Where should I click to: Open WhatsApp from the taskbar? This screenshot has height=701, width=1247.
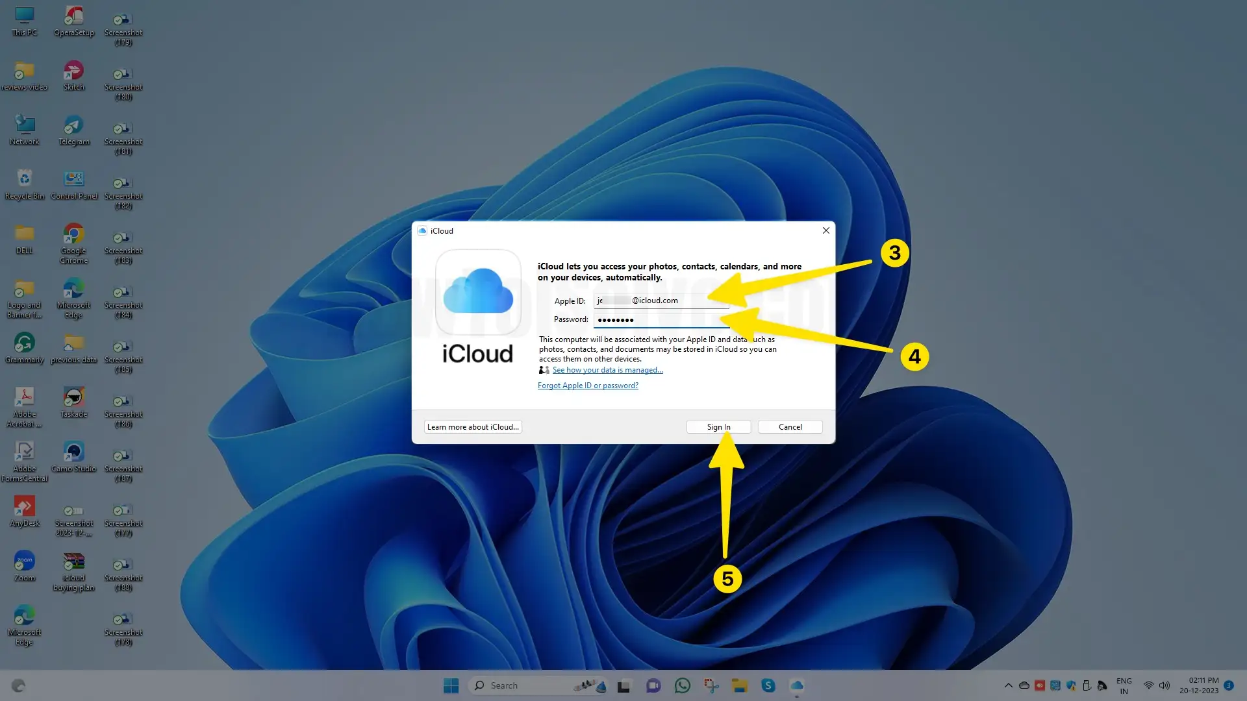pyautogui.click(x=682, y=685)
